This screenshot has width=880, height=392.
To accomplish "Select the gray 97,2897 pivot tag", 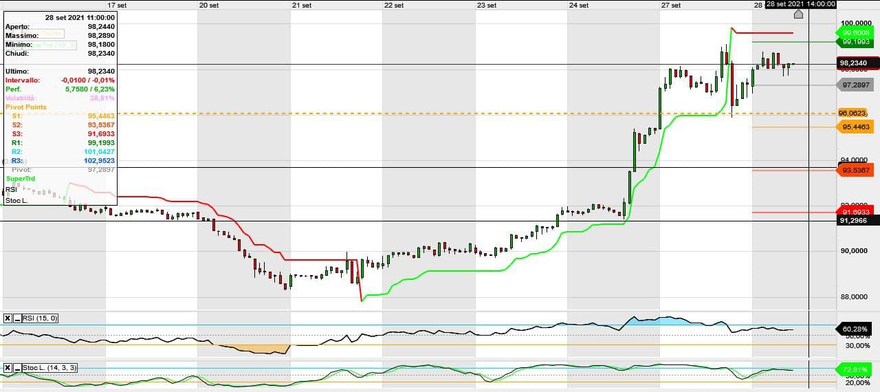I will click(x=856, y=85).
